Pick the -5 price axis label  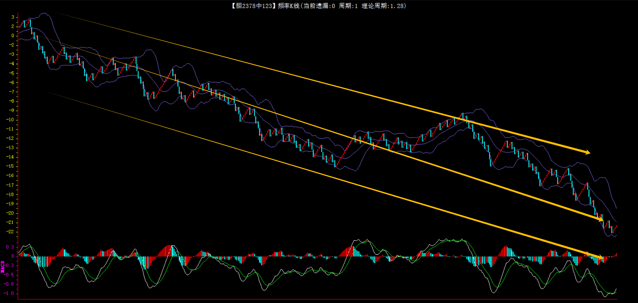pyautogui.click(x=12, y=73)
